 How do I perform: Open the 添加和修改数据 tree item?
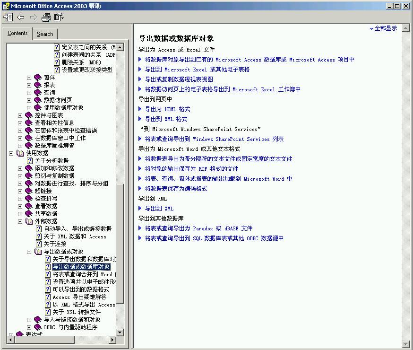click(x=54, y=168)
